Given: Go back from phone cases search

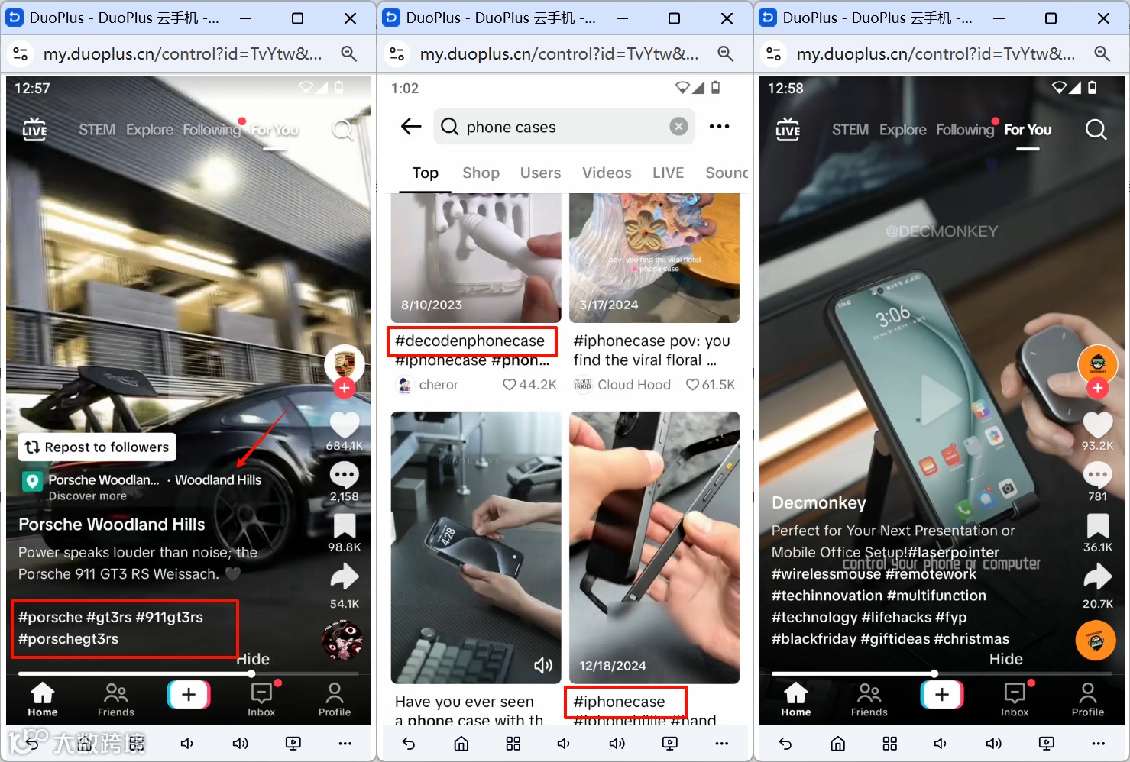Looking at the screenshot, I should tap(411, 127).
